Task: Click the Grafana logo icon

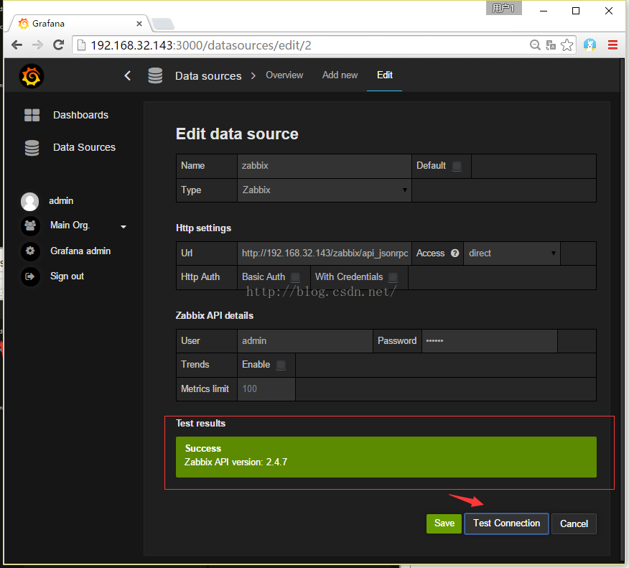Action: tap(32, 76)
